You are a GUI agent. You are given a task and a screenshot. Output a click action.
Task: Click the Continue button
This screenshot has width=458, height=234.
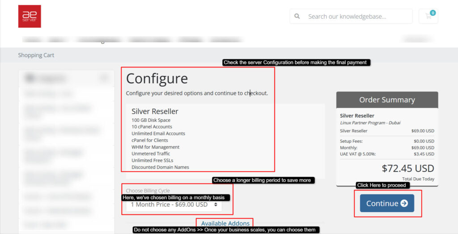point(387,203)
